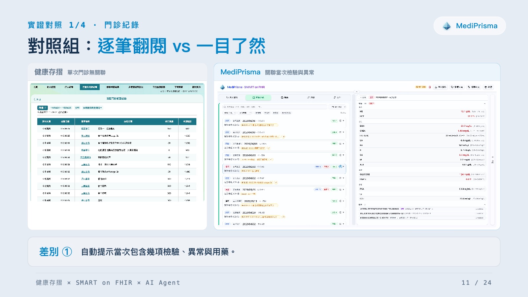Open the 首頁 tab in 健康存摺 navigation
This screenshot has width=528, height=297.
36,87
